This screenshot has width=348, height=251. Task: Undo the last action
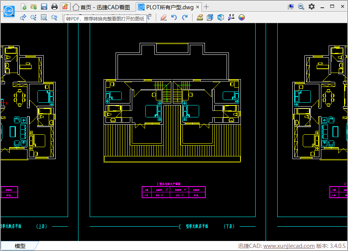pyautogui.click(x=174, y=17)
